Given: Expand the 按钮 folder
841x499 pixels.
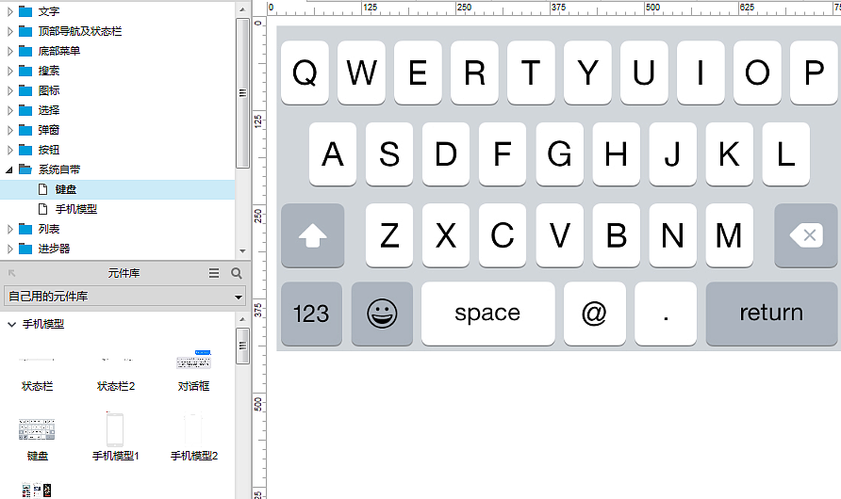Looking at the screenshot, I should [x=9, y=150].
